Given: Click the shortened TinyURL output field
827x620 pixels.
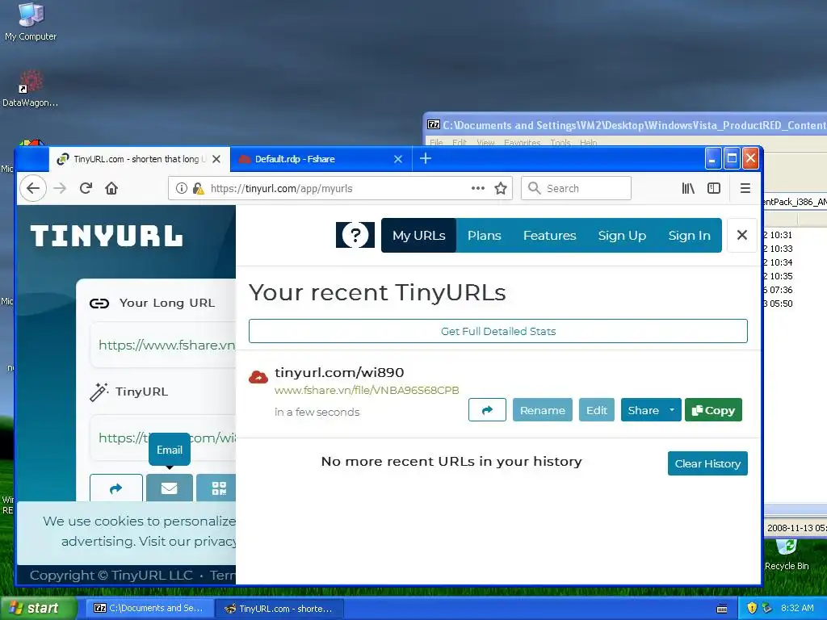Looking at the screenshot, I should [x=163, y=438].
